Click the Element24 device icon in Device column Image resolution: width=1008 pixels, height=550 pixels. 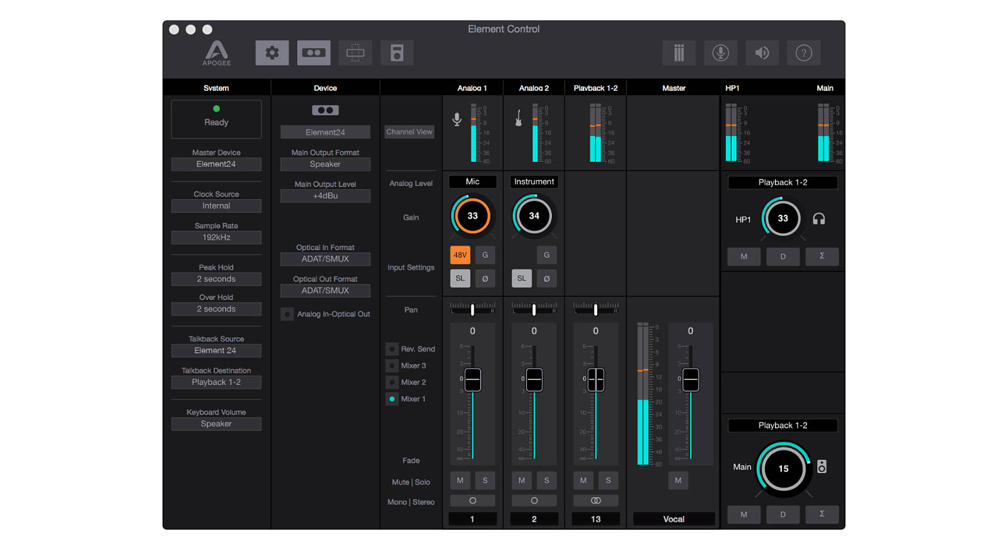pos(325,110)
